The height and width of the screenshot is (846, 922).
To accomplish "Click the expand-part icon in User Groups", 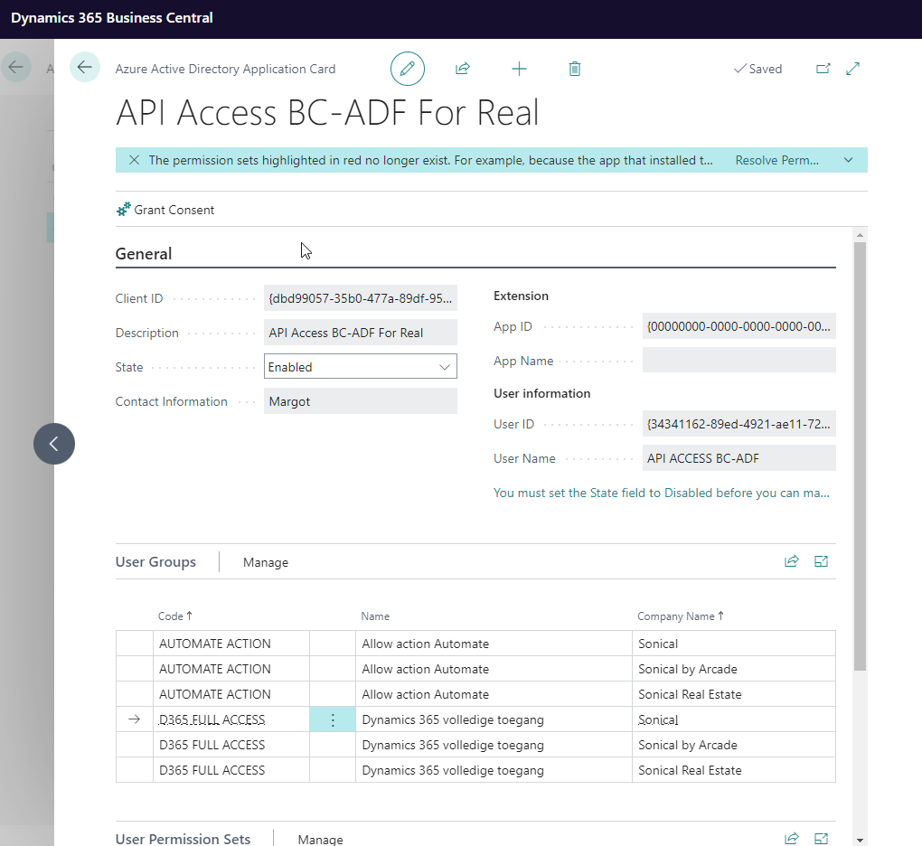I will tap(821, 561).
